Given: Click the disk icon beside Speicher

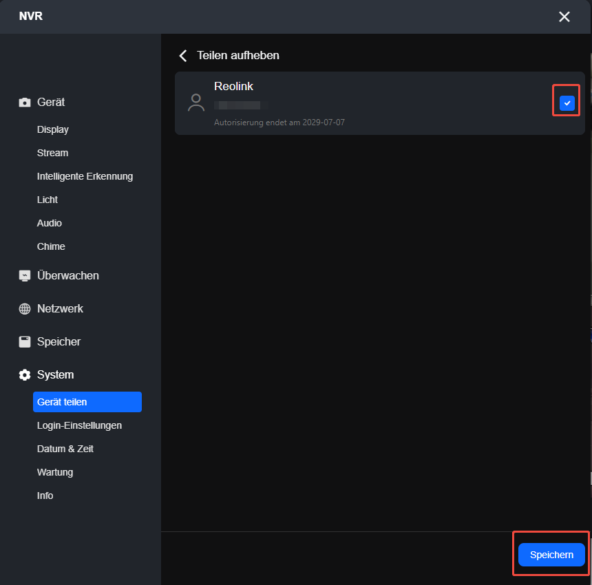Looking at the screenshot, I should point(25,342).
